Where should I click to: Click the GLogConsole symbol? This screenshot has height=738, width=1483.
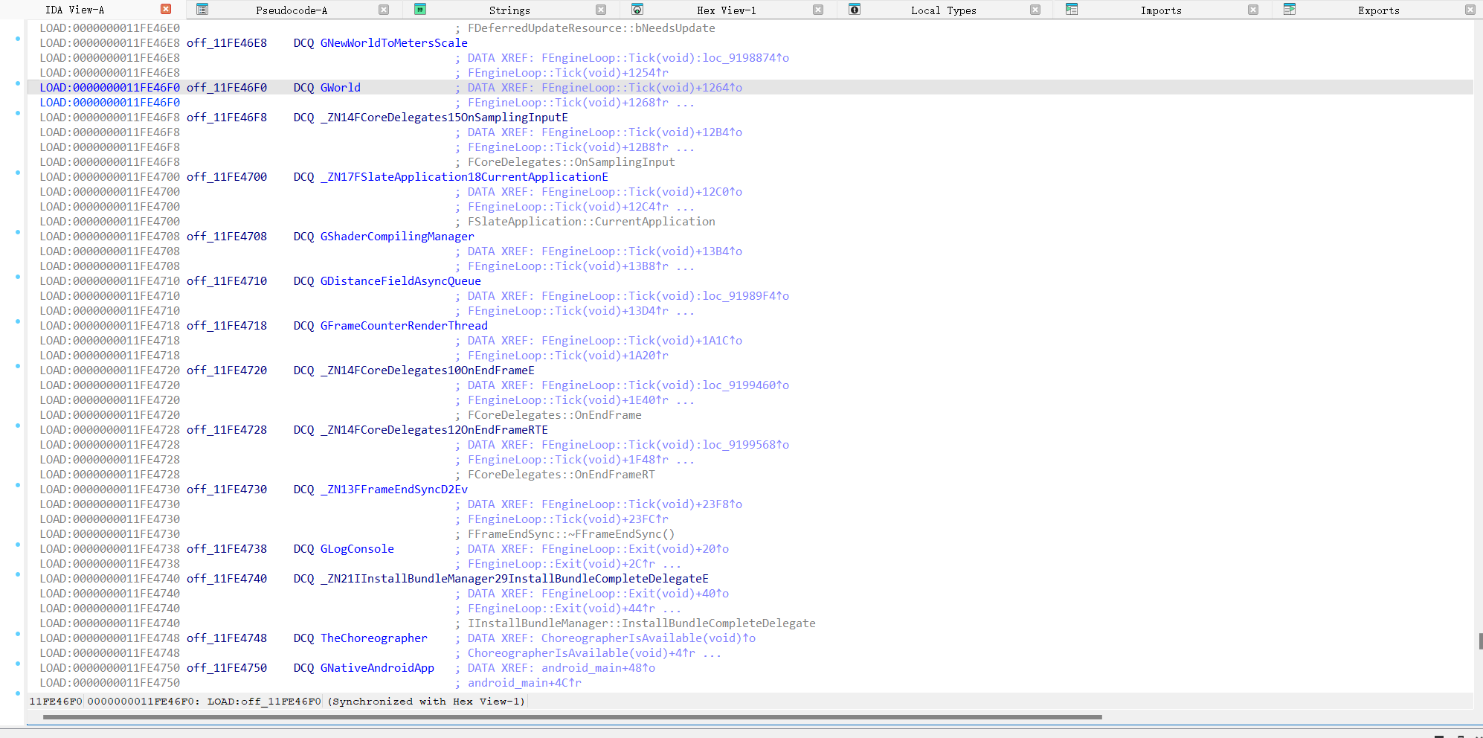[357, 549]
